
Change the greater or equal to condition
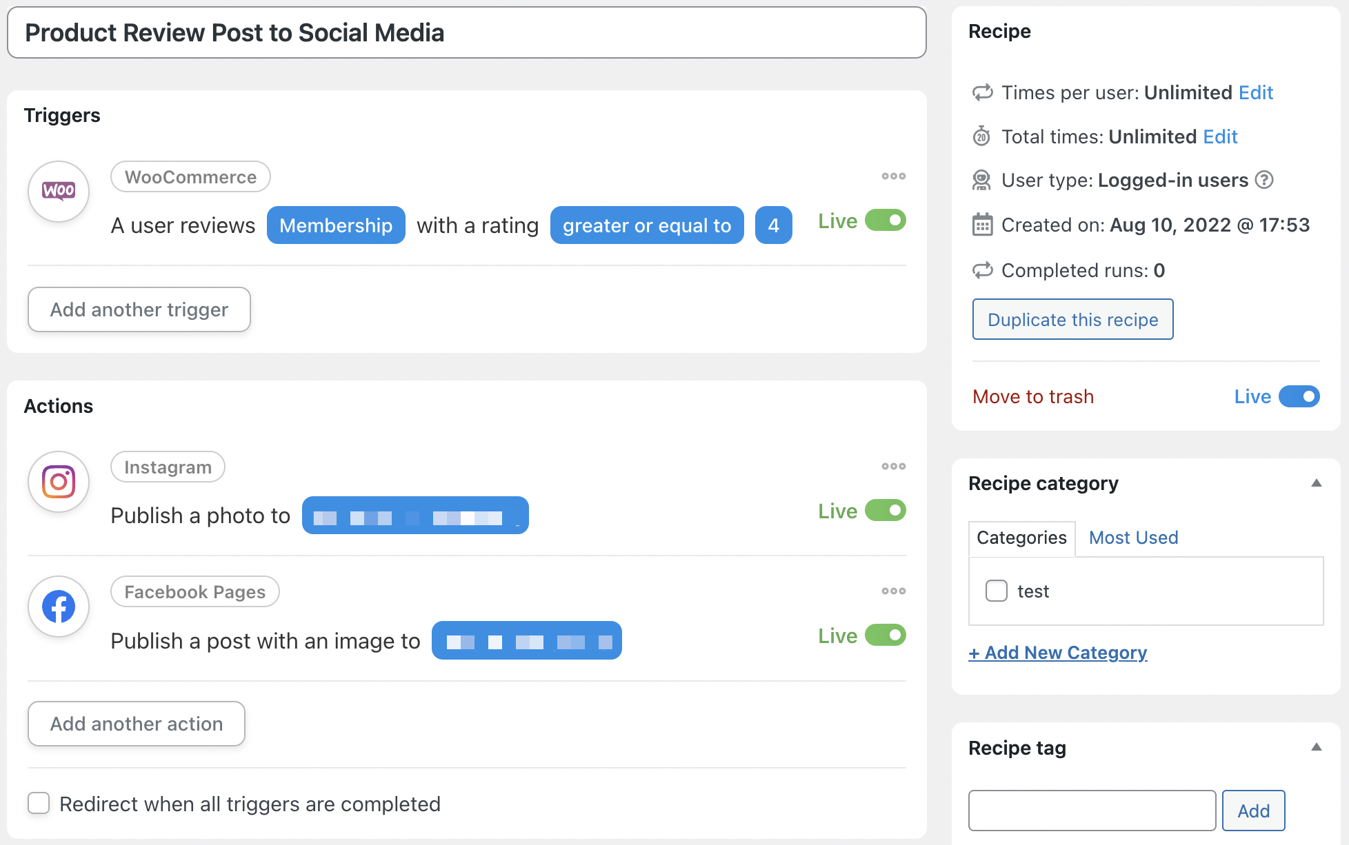pos(647,225)
